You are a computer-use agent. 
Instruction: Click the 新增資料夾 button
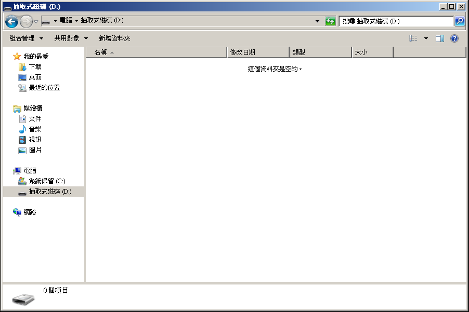click(114, 38)
